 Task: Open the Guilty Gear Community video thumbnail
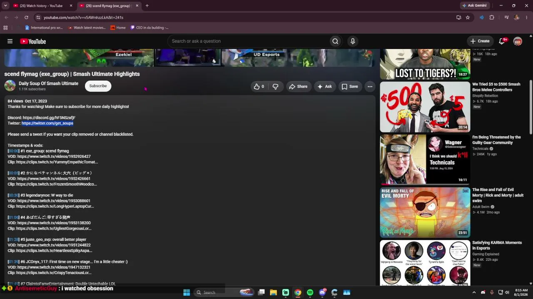[425, 159]
